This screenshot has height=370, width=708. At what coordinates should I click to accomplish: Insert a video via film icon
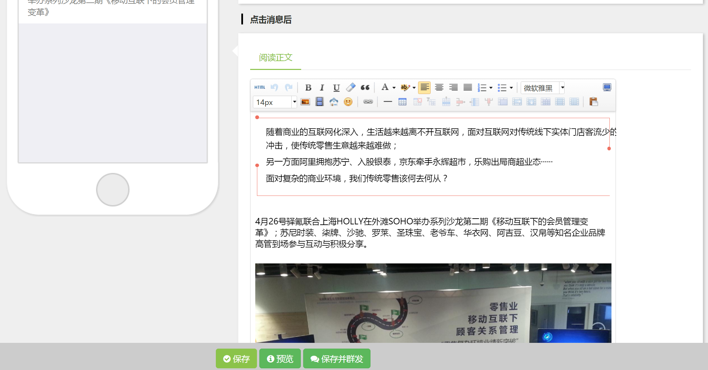(320, 102)
